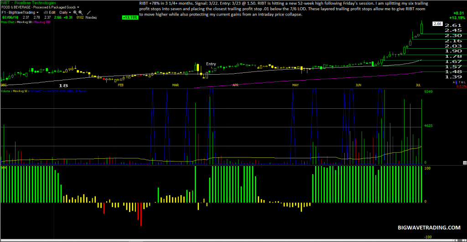467x242 pixels.
Task: Click the Nasdaq exchange label
Action: [x=91, y=17]
